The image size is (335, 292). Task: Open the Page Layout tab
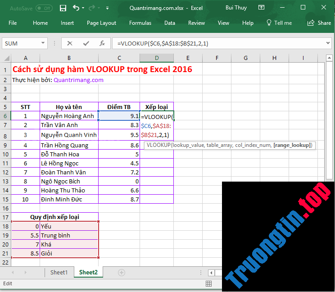pyautogui.click(x=101, y=23)
